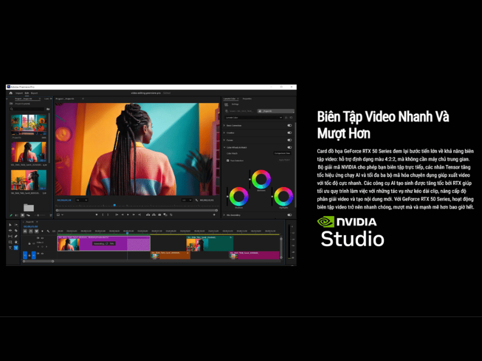Viewport: 482px width, 361px height.
Task: Toggle the Basic Correction switch off
Action: (290, 125)
